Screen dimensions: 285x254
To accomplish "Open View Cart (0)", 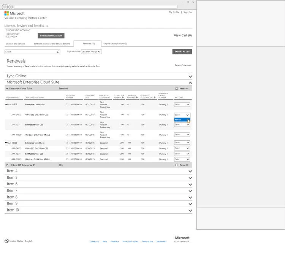I will 183,35.
